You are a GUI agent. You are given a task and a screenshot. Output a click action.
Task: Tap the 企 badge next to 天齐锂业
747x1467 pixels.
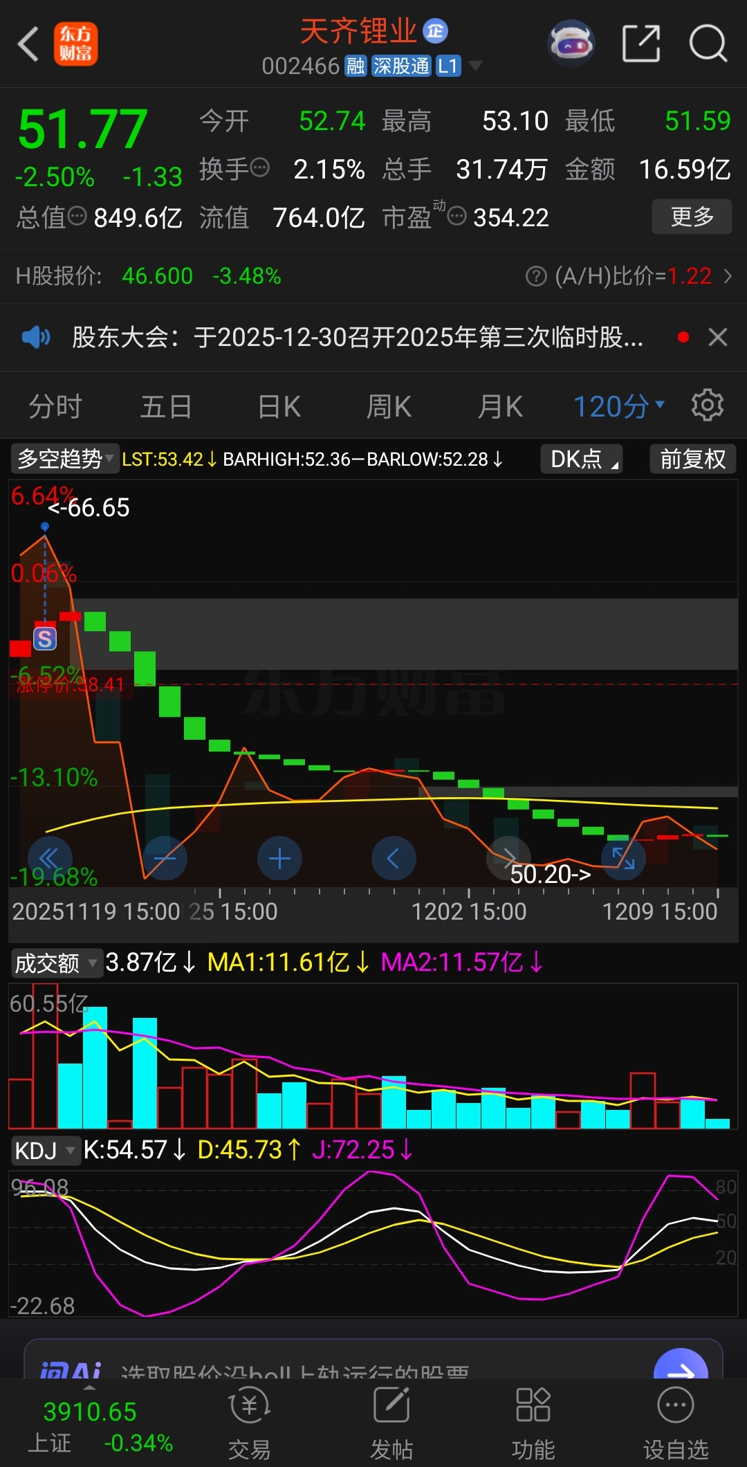[436, 30]
